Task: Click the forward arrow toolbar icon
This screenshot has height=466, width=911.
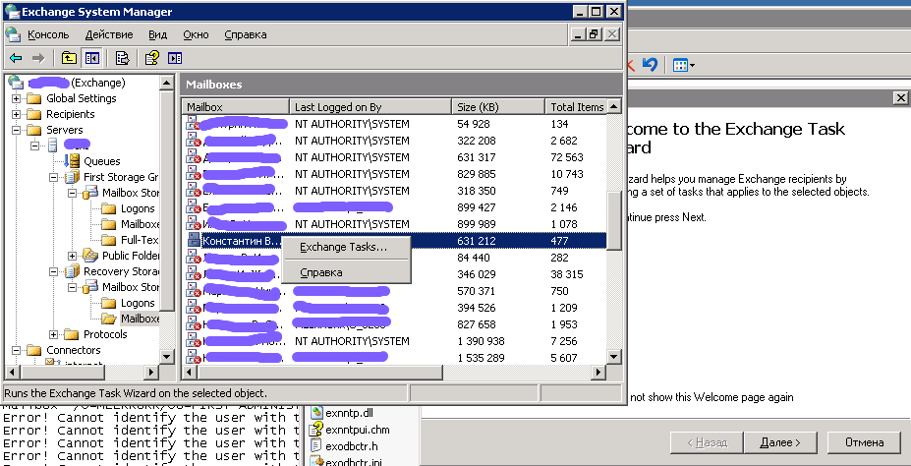Action: 38,58
